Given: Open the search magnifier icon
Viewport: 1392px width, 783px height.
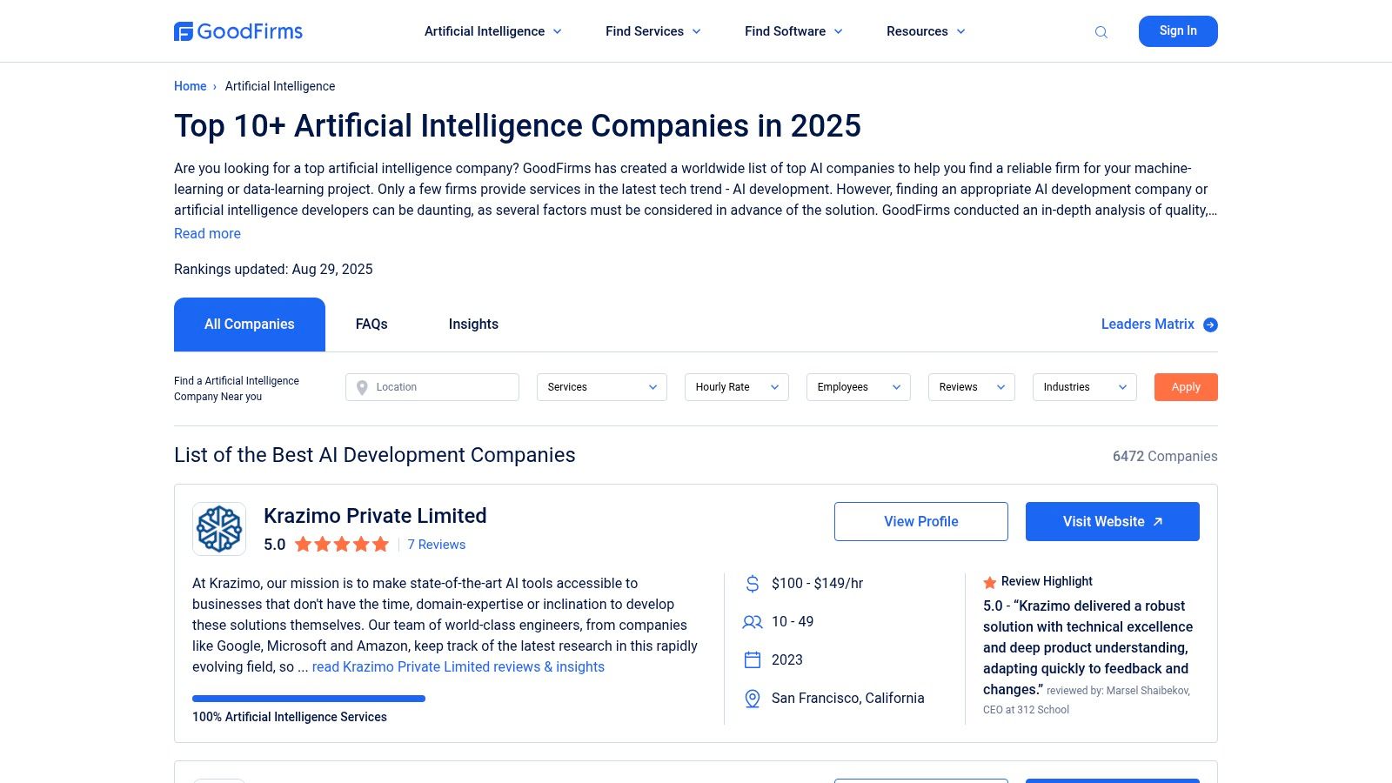Looking at the screenshot, I should [1101, 32].
